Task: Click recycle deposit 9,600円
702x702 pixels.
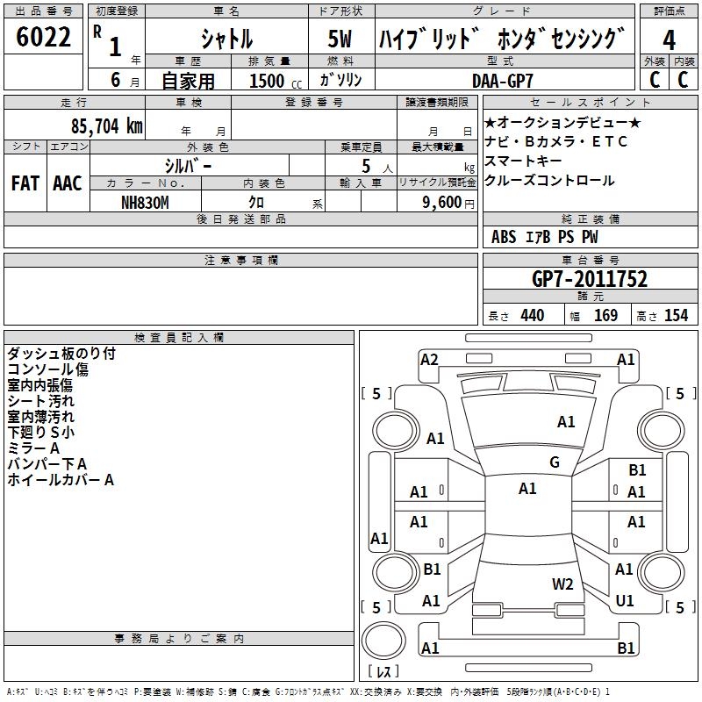Action: [448, 203]
